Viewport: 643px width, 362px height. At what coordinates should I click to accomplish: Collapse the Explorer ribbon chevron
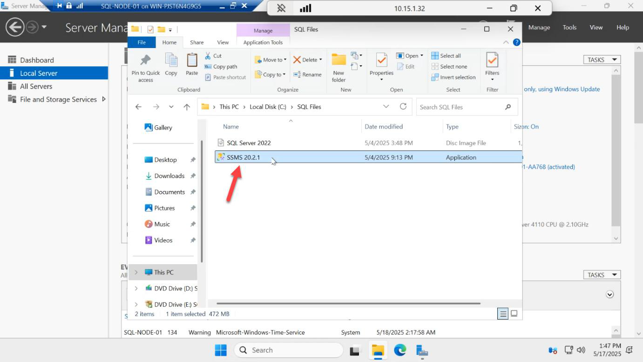506,42
